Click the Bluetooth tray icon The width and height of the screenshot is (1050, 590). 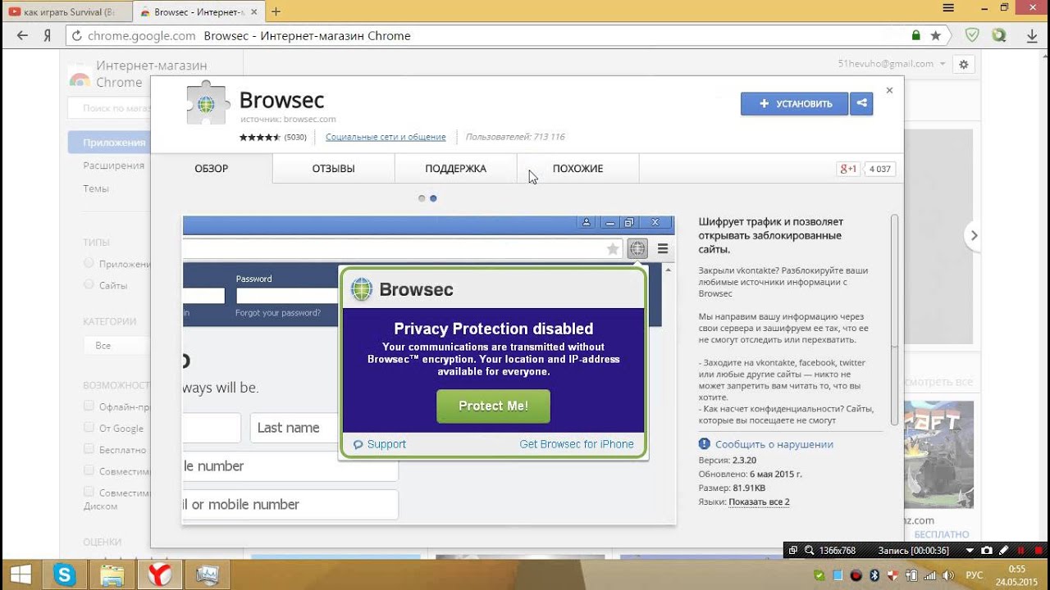(874, 575)
